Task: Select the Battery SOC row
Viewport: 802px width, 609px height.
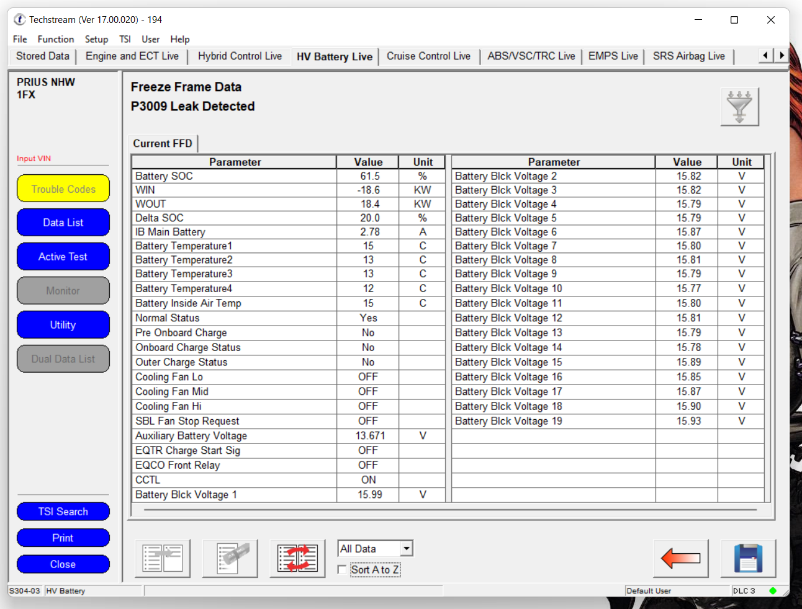Action: click(289, 176)
